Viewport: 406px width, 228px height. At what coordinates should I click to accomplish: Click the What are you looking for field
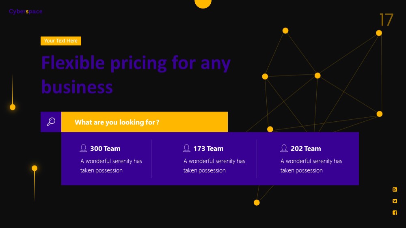[x=145, y=122]
